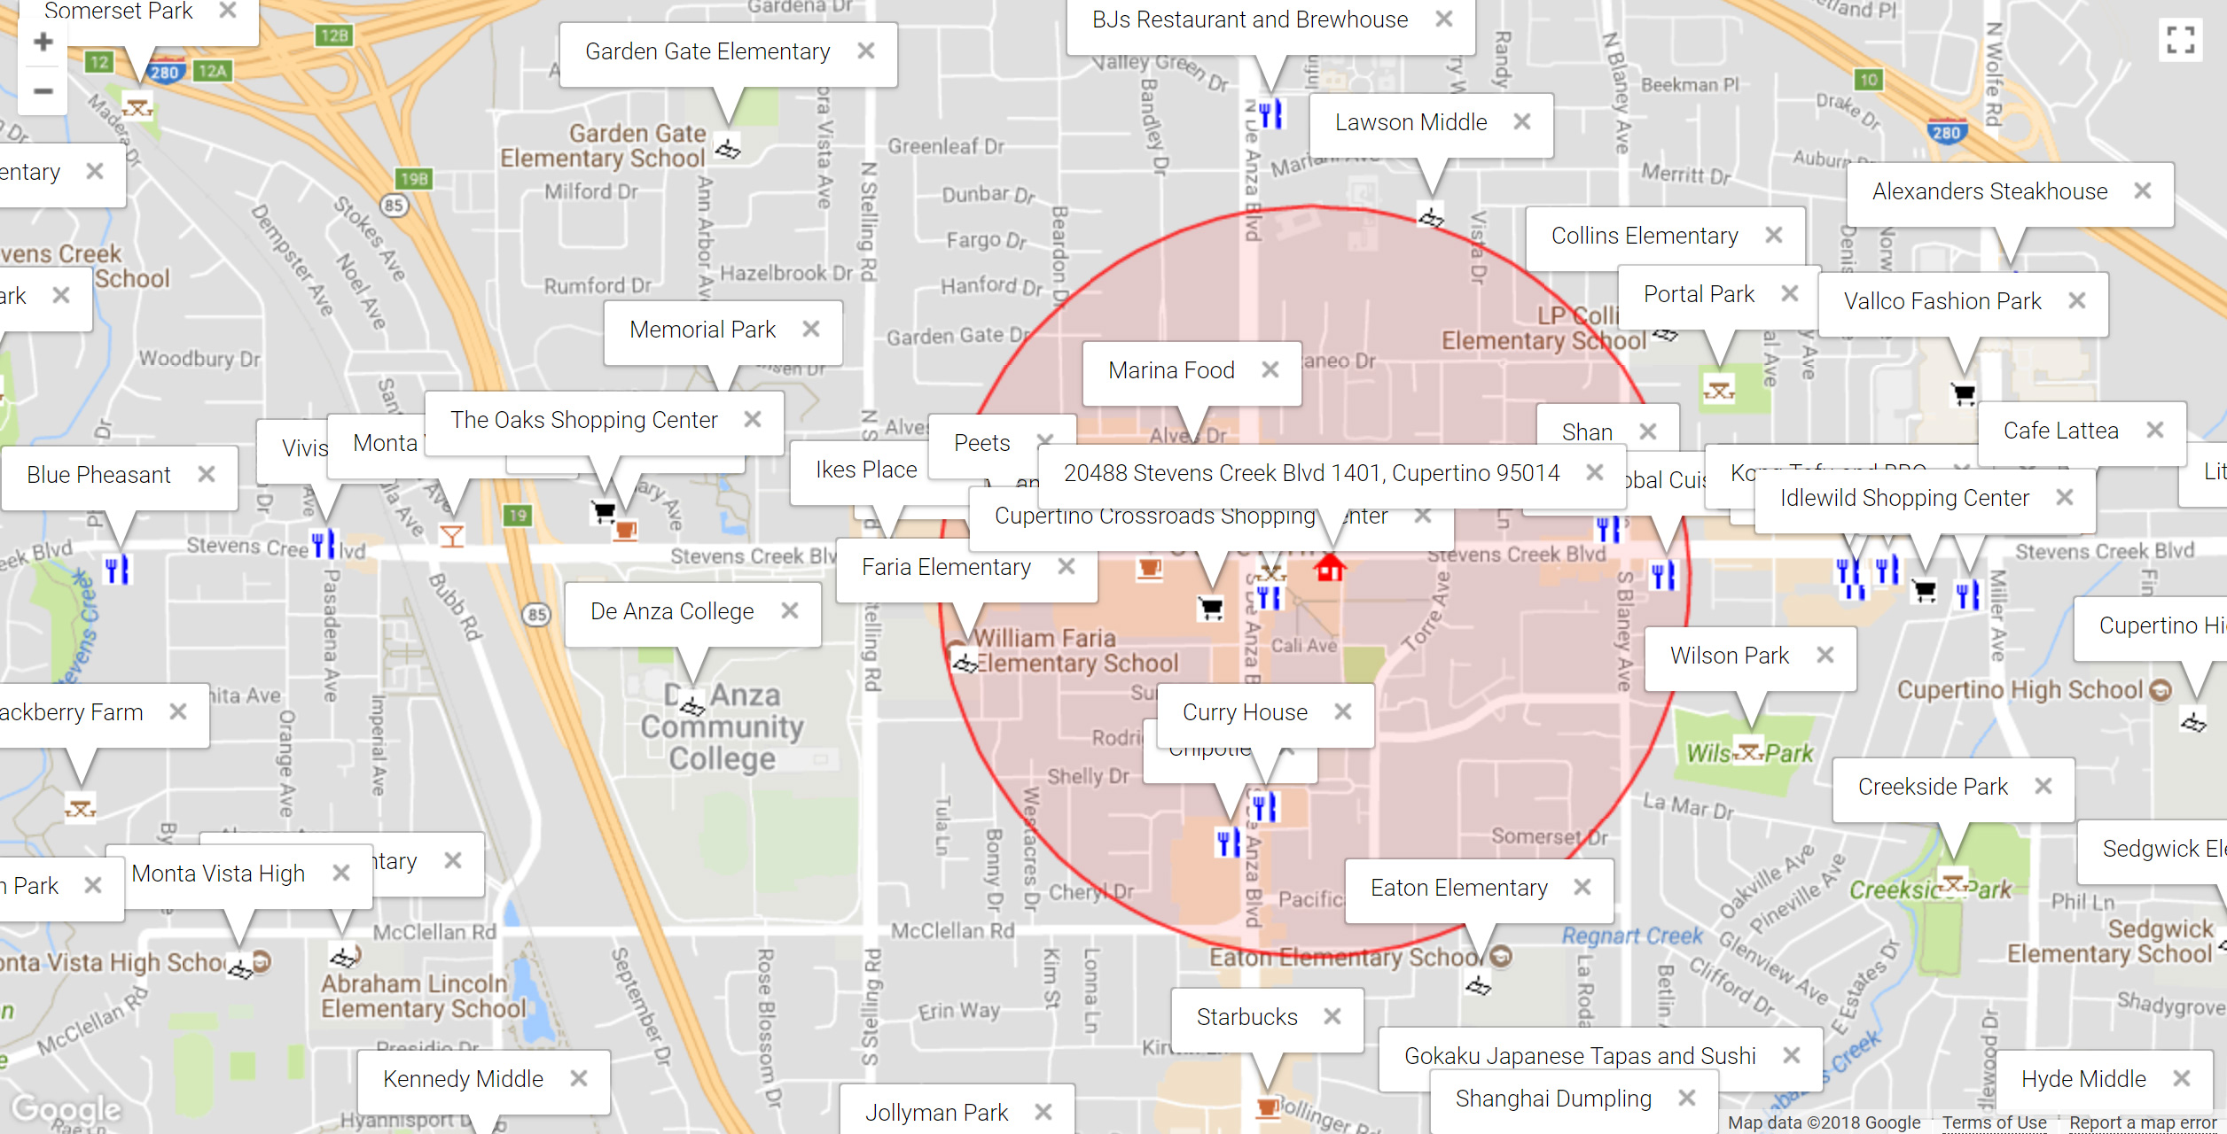Close the Starbucks info window
The width and height of the screenshot is (2227, 1134).
pyautogui.click(x=1332, y=1016)
